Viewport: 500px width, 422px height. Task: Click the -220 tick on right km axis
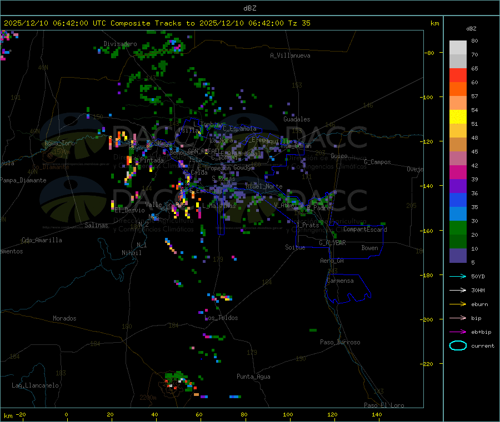(x=428, y=364)
